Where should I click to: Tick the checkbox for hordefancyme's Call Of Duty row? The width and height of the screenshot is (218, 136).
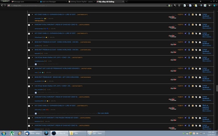point(29,58)
